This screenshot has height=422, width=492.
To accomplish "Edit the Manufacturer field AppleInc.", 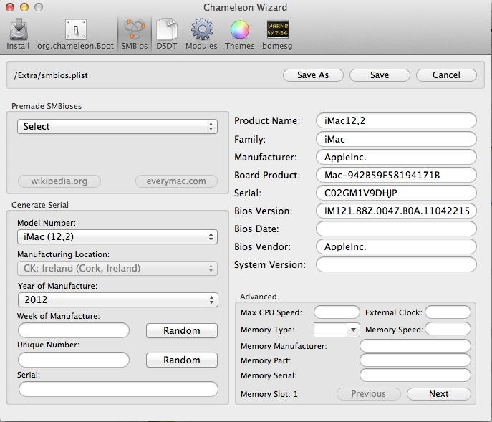I will point(396,157).
